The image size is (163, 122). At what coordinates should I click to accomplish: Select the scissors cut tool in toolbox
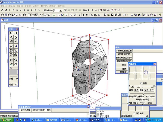click(16, 46)
